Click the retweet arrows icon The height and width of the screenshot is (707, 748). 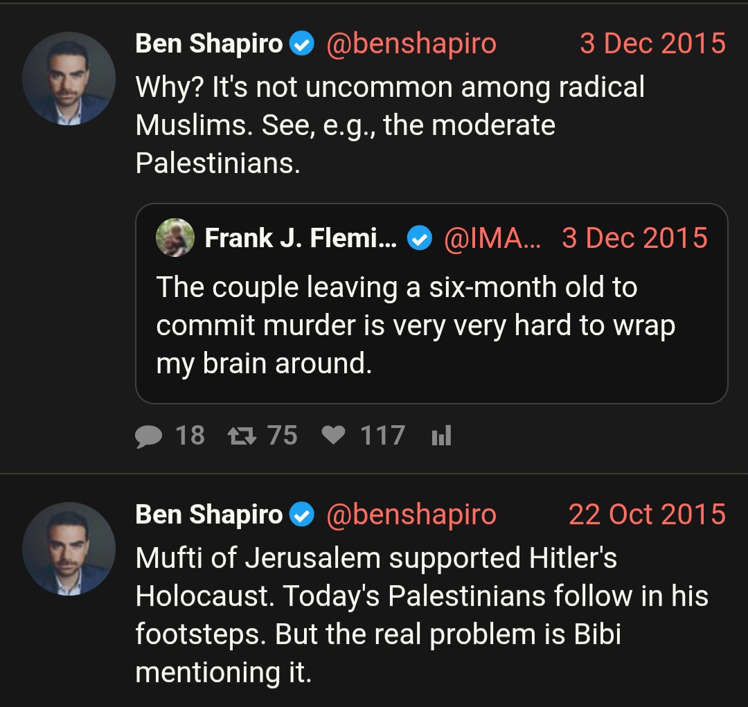(x=242, y=436)
